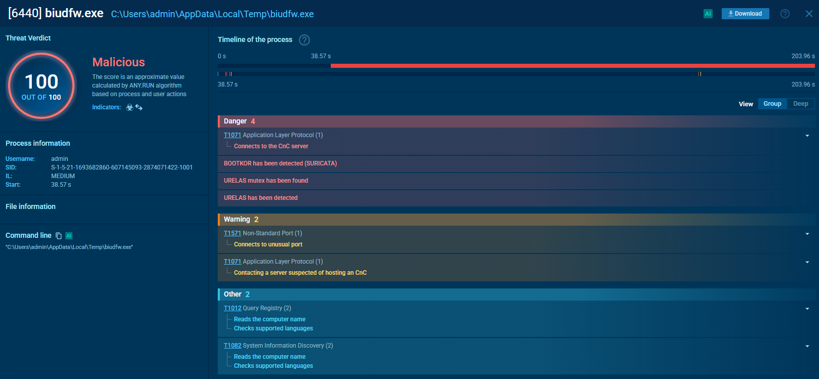Click the red process timeline bar
Image resolution: width=819 pixels, height=379 pixels.
pos(572,66)
